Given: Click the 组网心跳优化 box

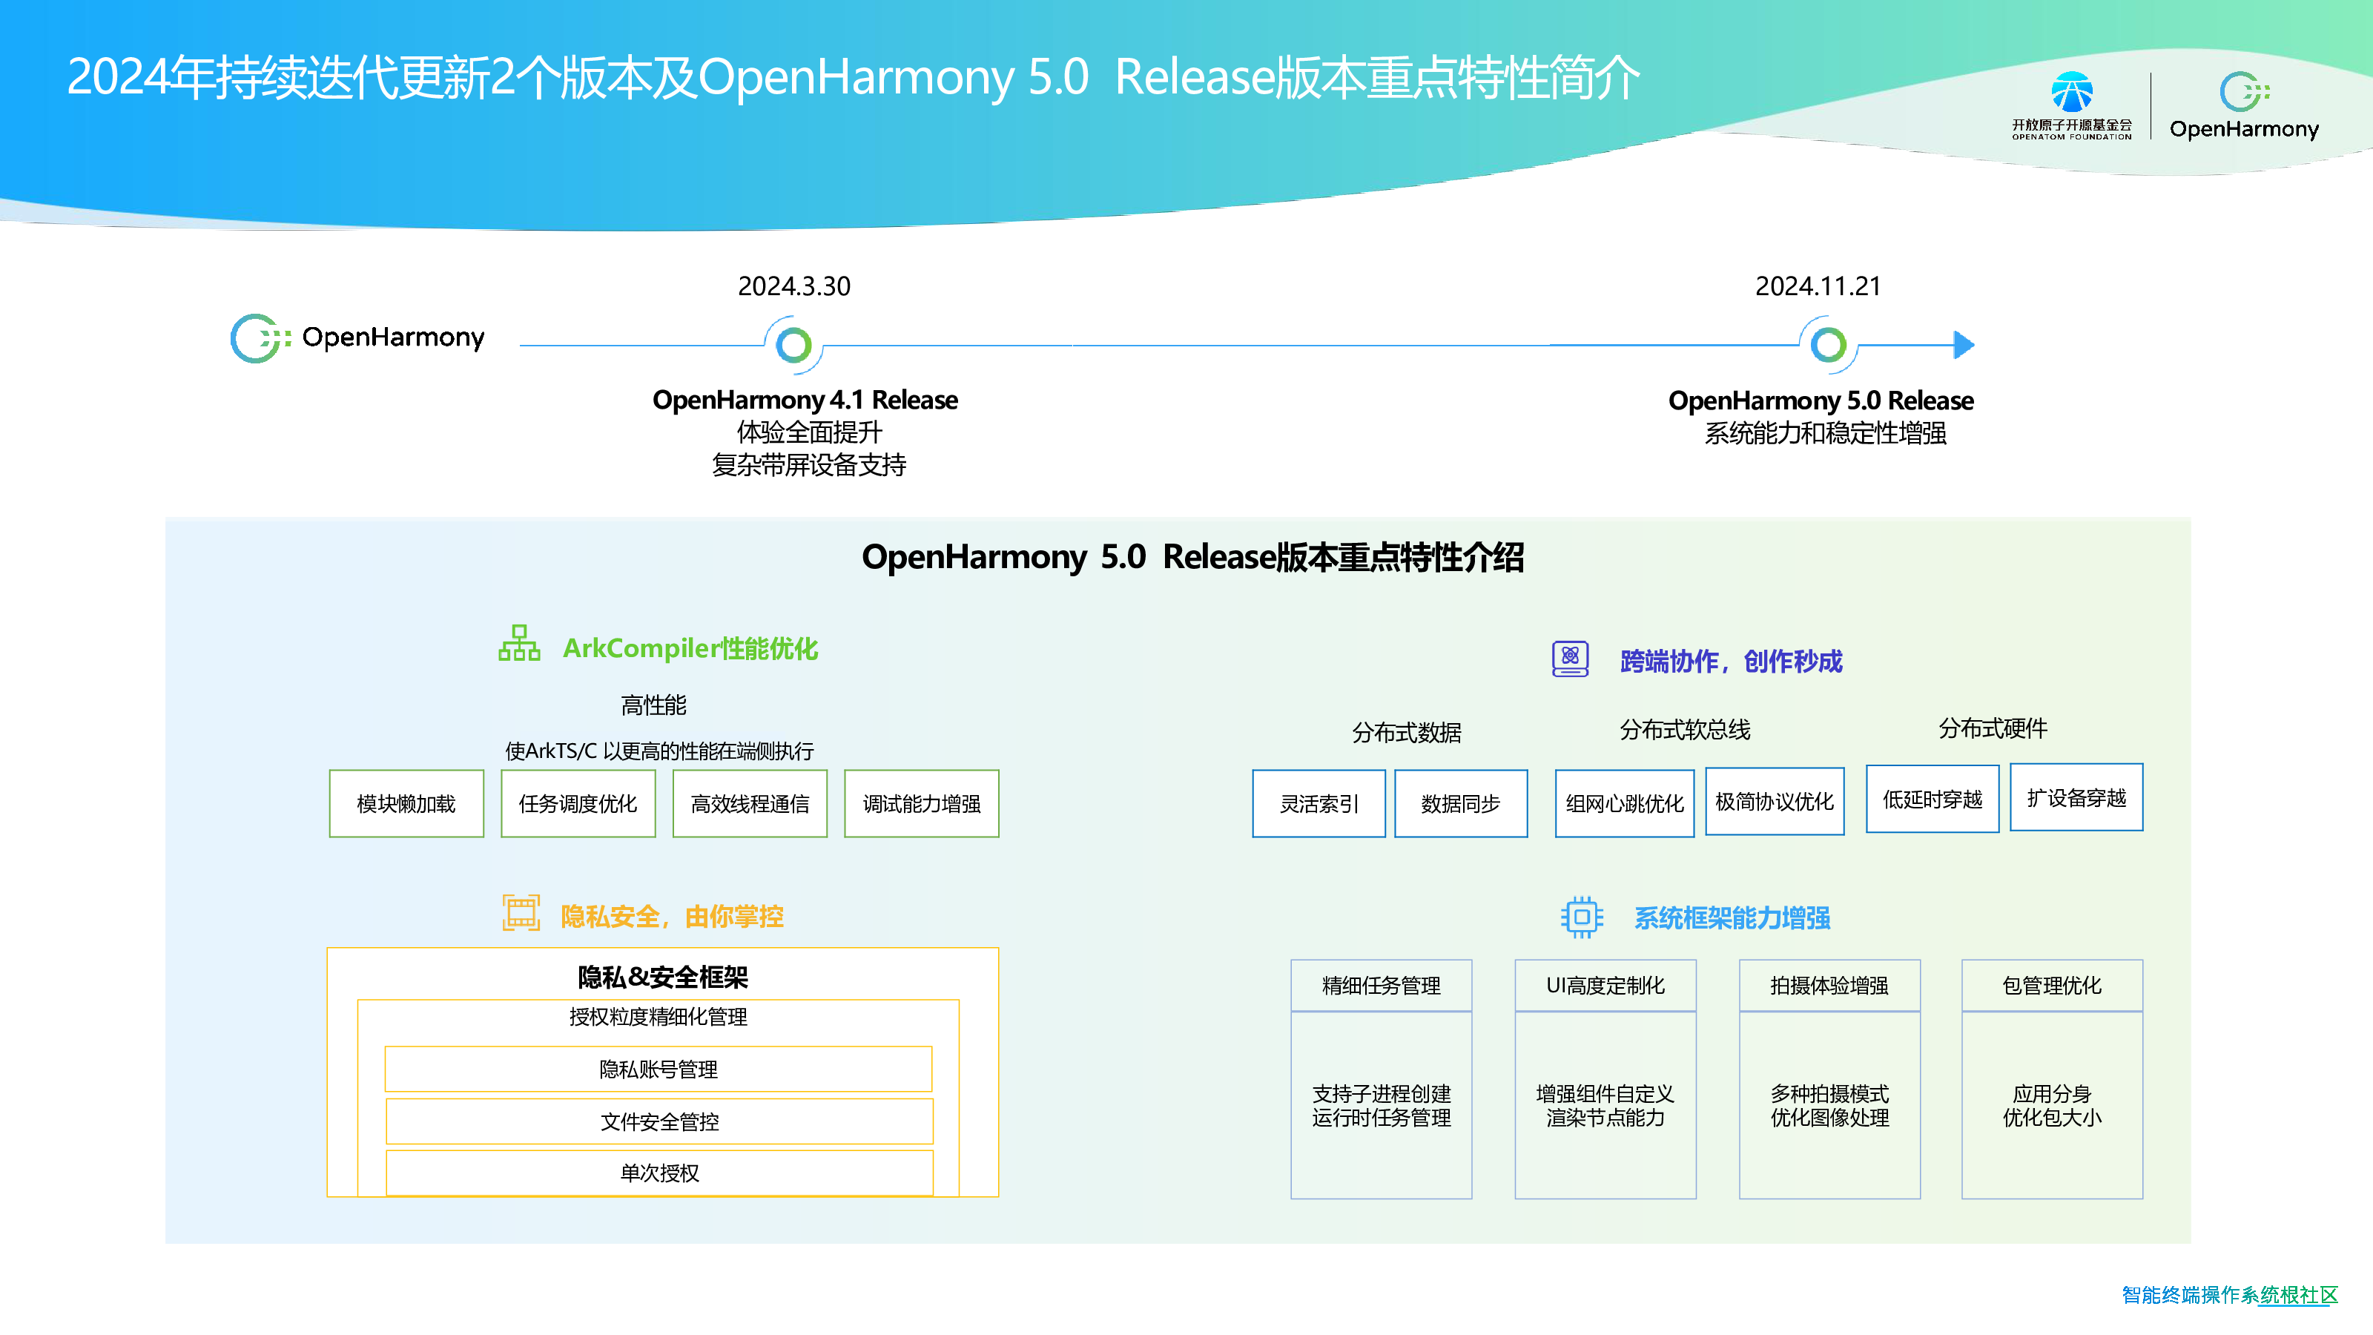Looking at the screenshot, I should point(1624,803).
